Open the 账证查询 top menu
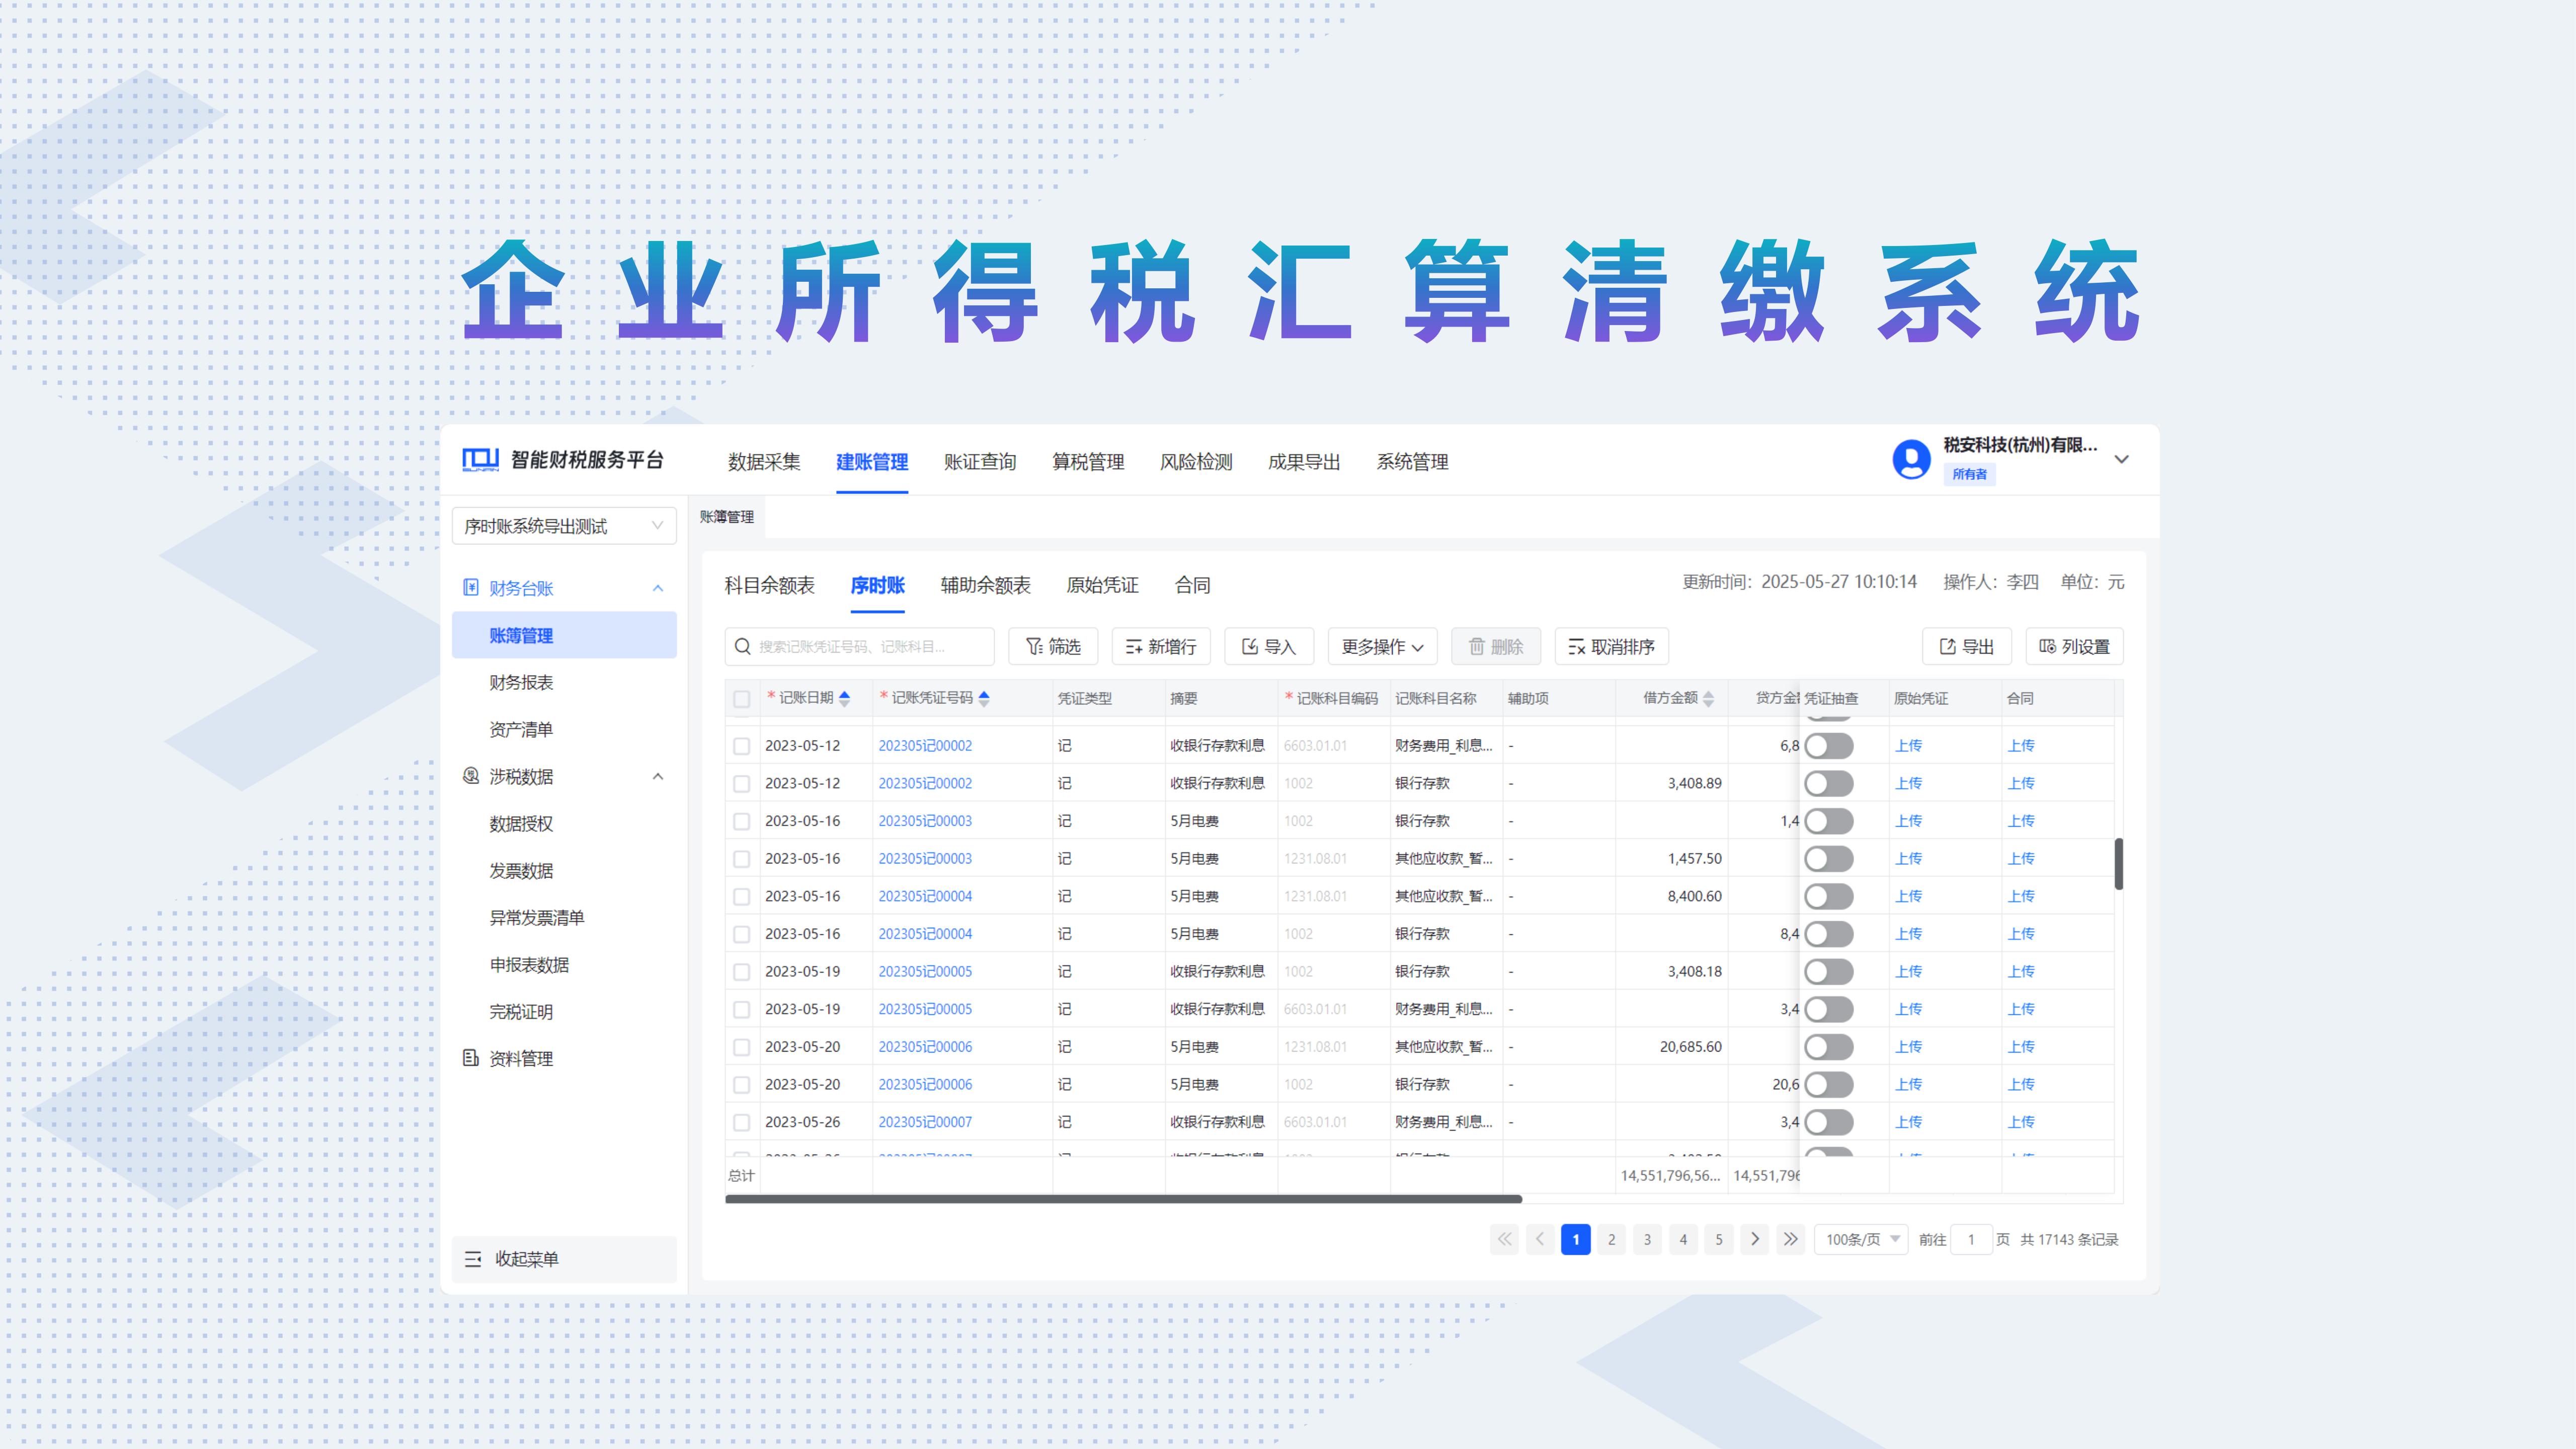2576x1449 pixels. pyautogui.click(x=979, y=462)
